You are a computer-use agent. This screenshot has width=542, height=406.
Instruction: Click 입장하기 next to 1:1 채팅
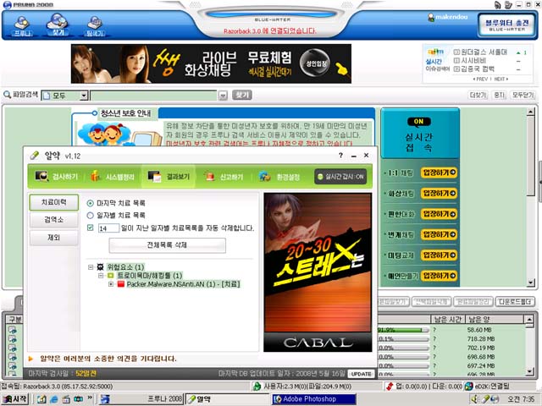tap(439, 173)
